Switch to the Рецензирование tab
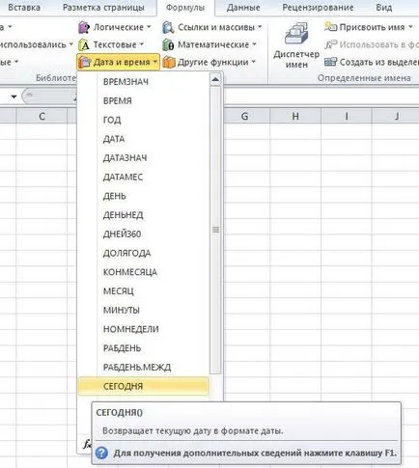This screenshot has height=468, width=419. (318, 8)
